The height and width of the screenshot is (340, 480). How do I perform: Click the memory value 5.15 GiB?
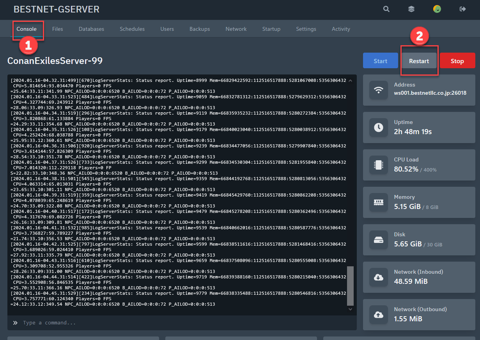pos(407,207)
